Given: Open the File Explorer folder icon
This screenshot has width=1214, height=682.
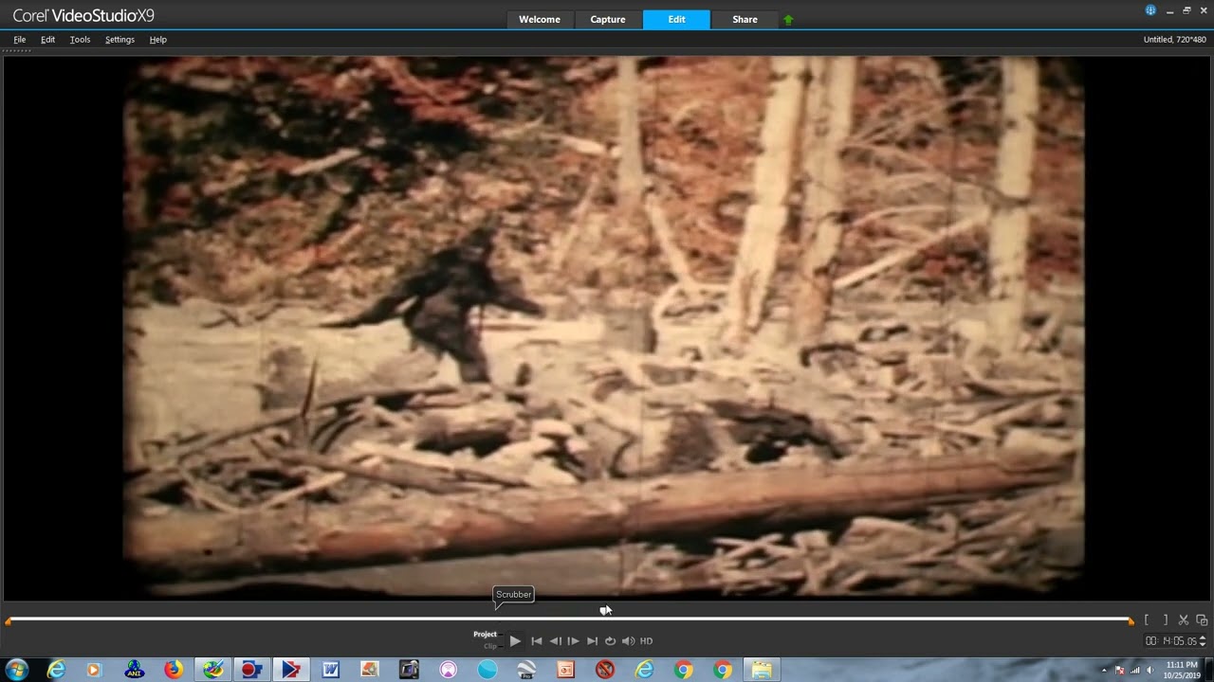Looking at the screenshot, I should pyautogui.click(x=762, y=670).
